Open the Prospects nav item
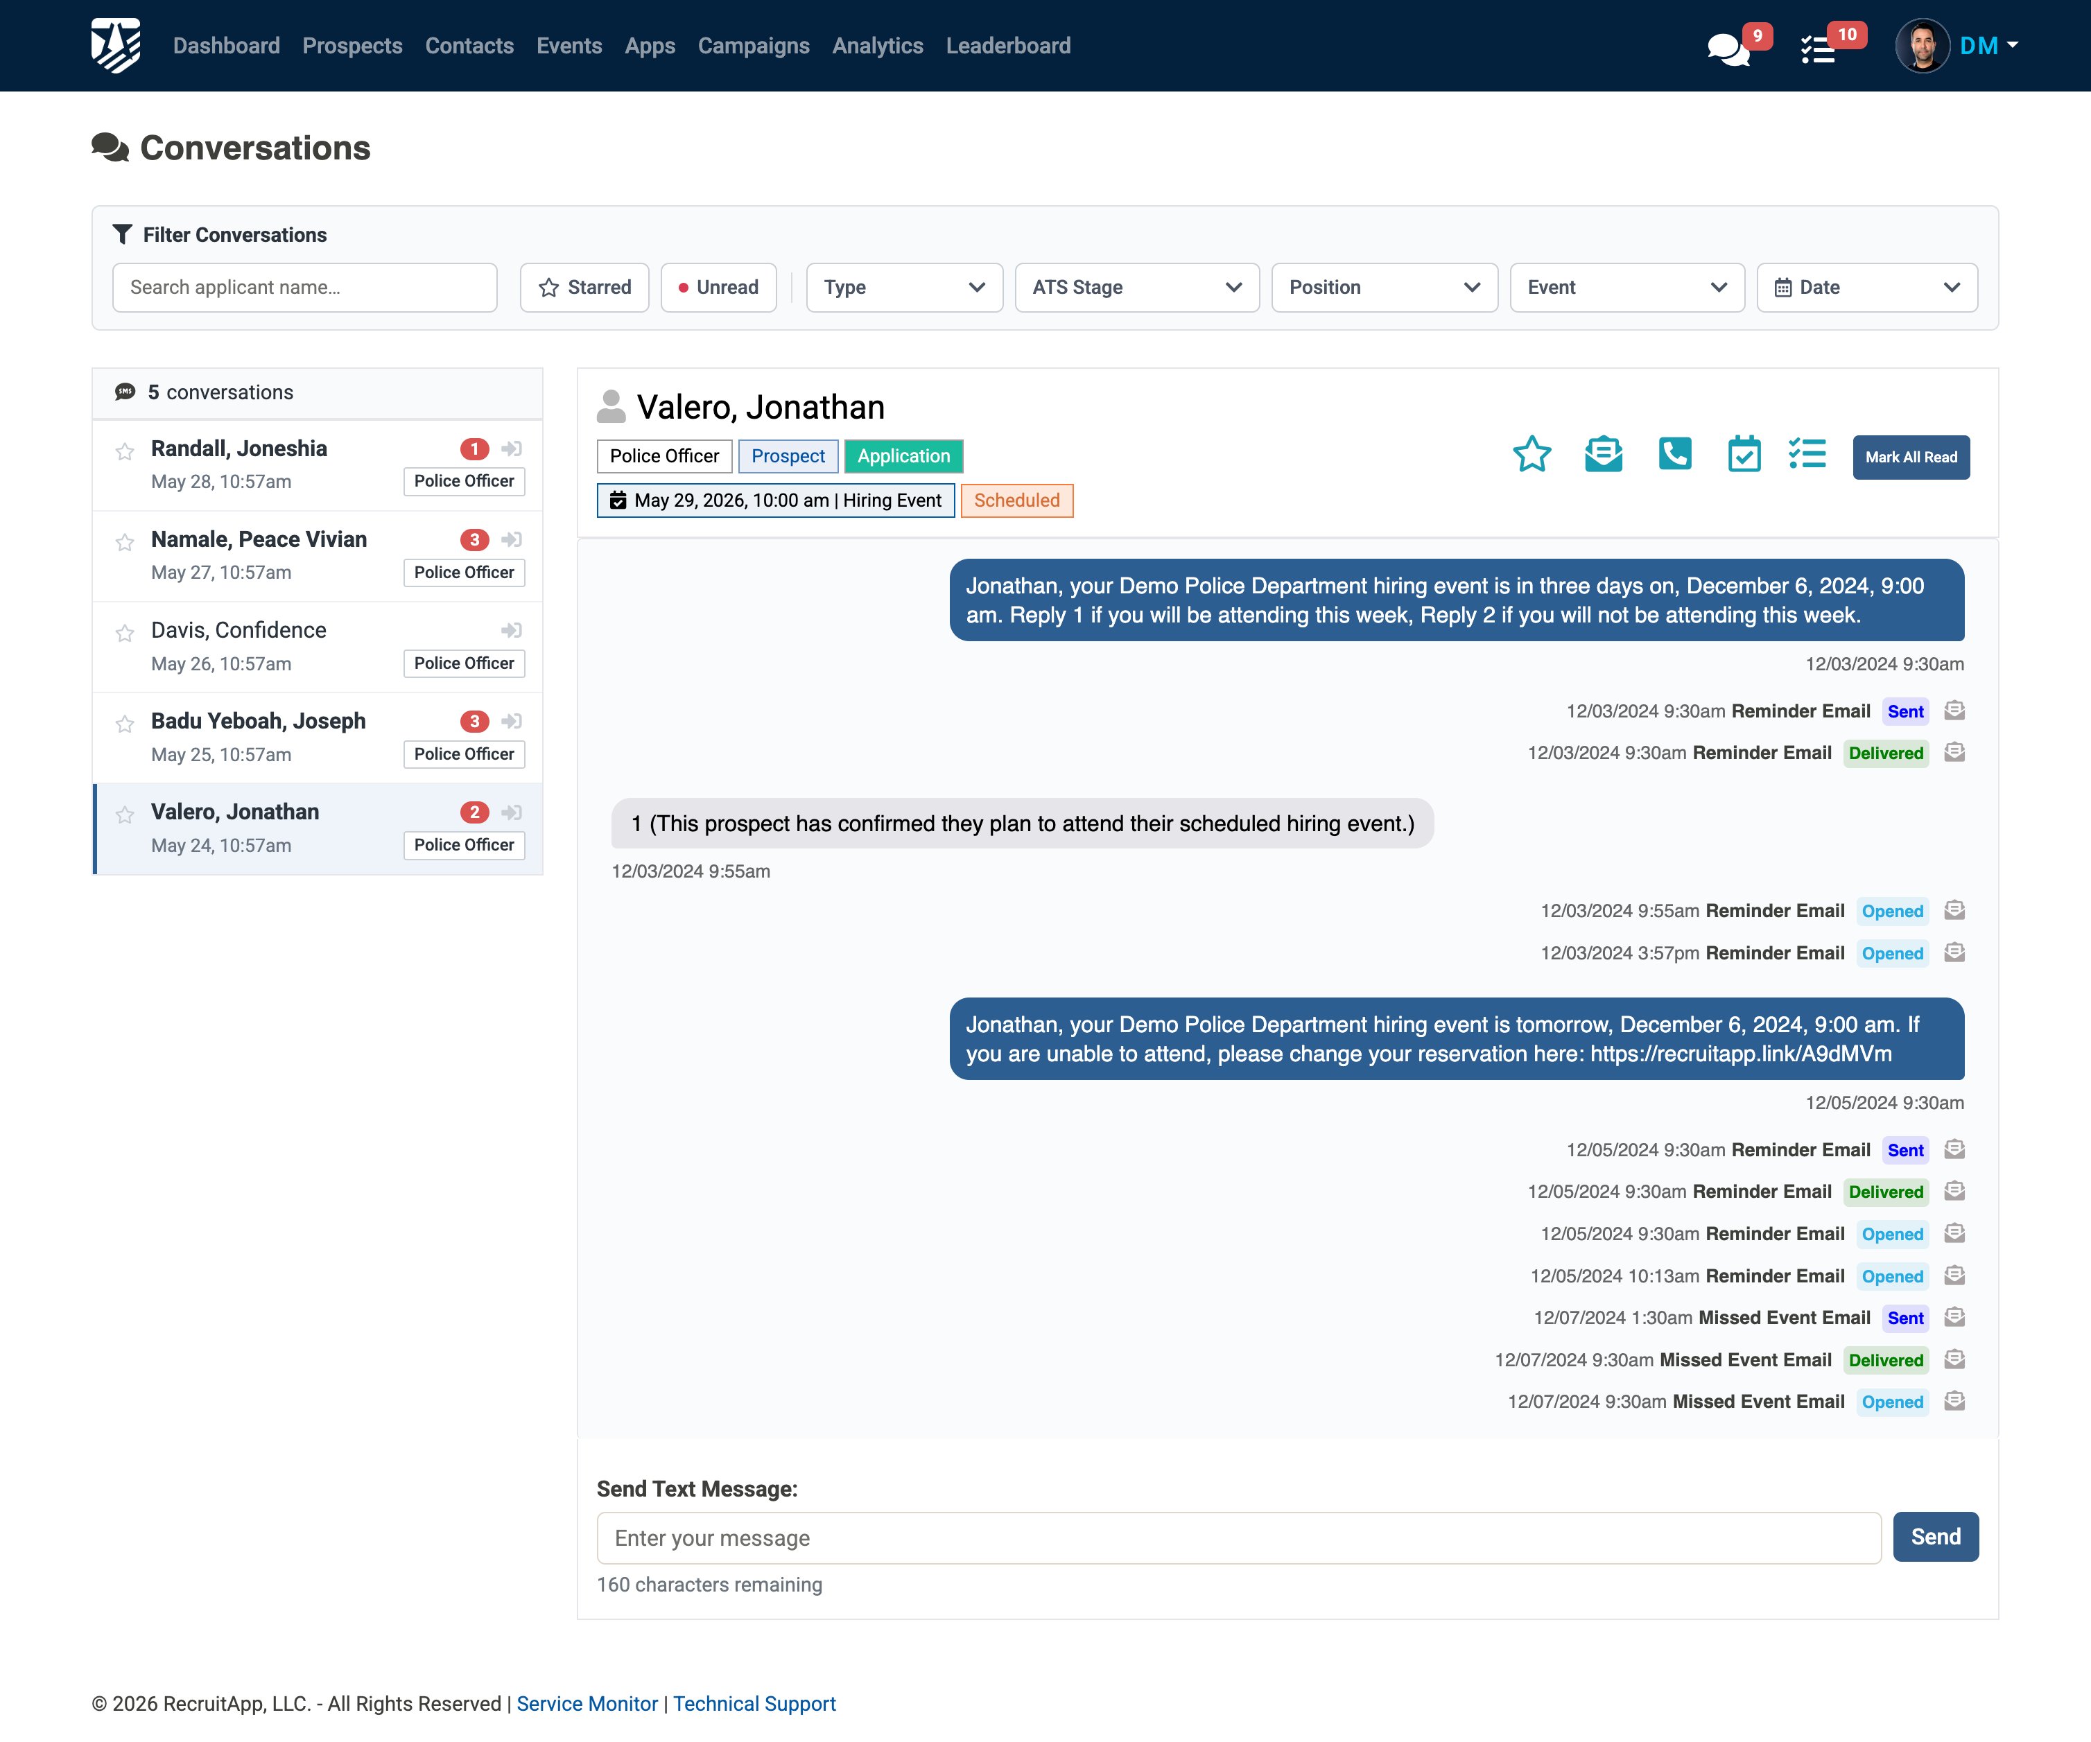 352,46
